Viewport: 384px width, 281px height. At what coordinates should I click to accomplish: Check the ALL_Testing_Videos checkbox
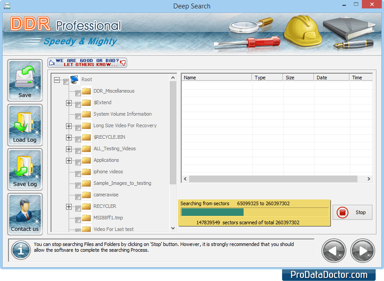click(x=78, y=151)
